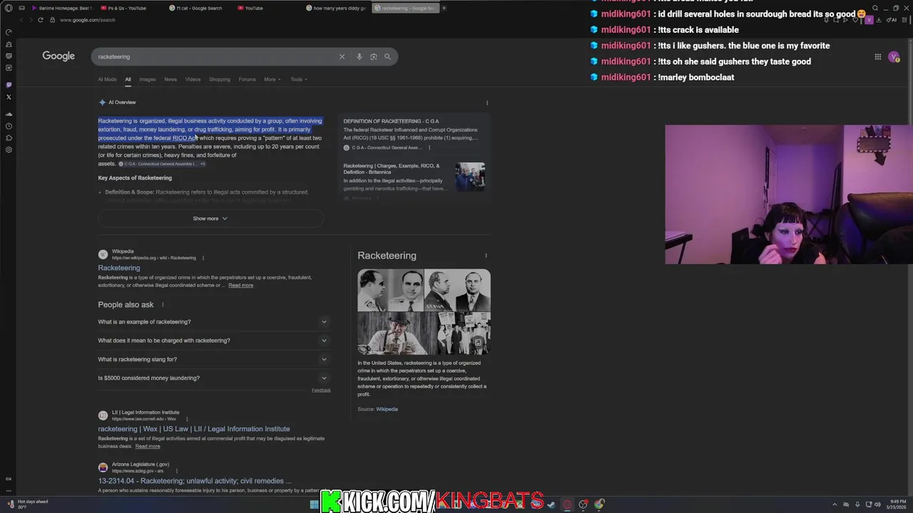
Task: Switch to 'how many years diddy' tab
Action: pos(337,8)
